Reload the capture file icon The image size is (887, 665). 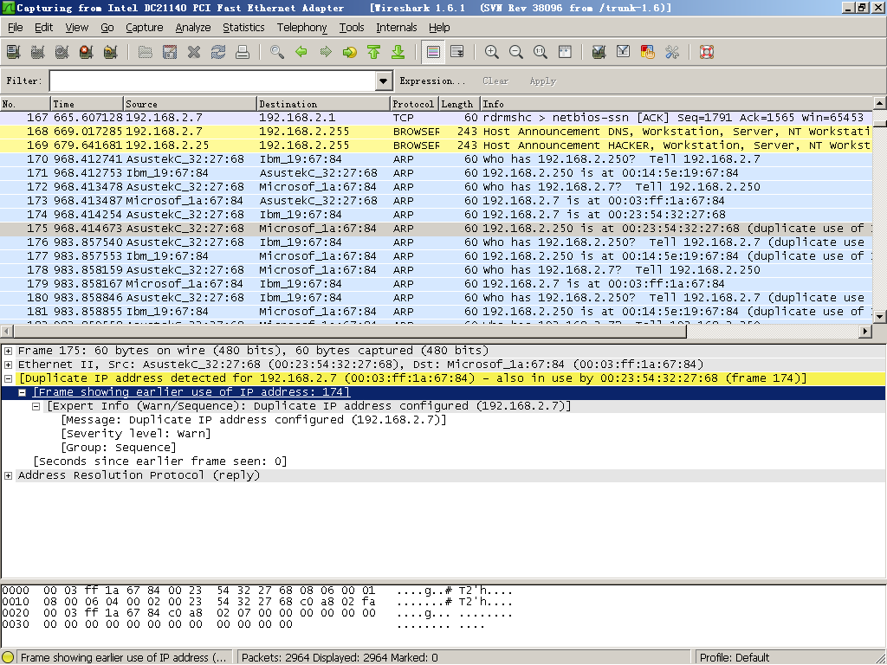(218, 52)
